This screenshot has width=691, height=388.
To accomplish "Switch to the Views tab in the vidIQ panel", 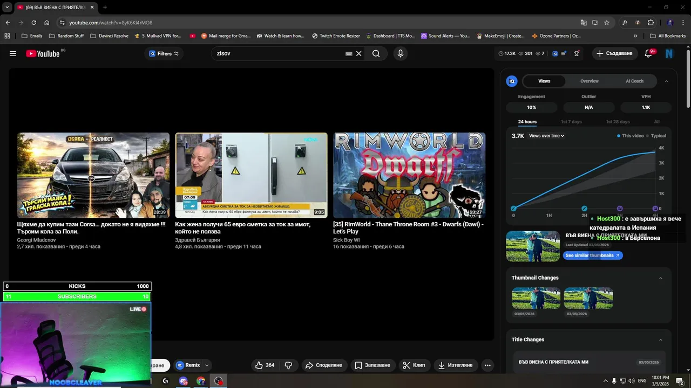I will point(544,81).
